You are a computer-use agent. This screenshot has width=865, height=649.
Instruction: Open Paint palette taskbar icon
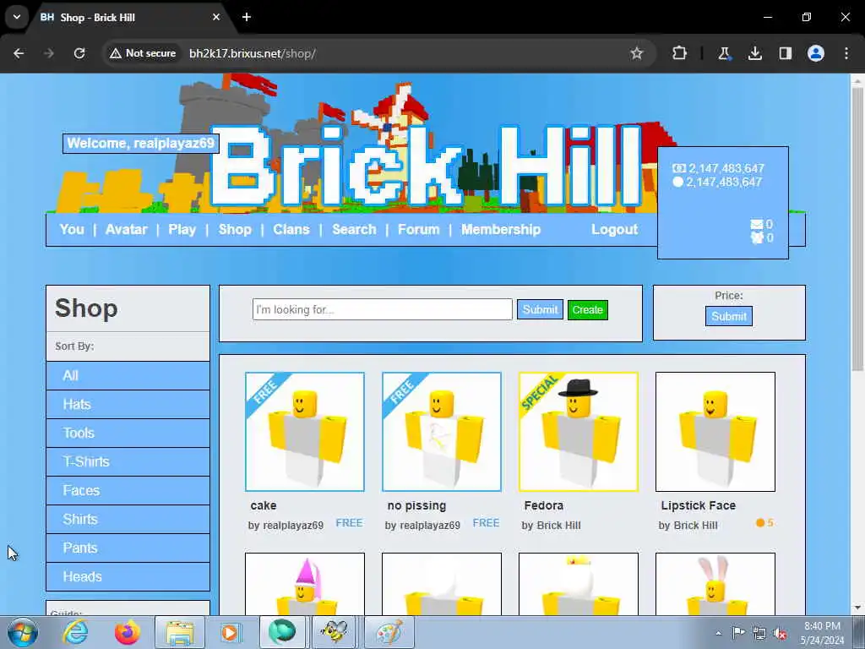tap(389, 632)
